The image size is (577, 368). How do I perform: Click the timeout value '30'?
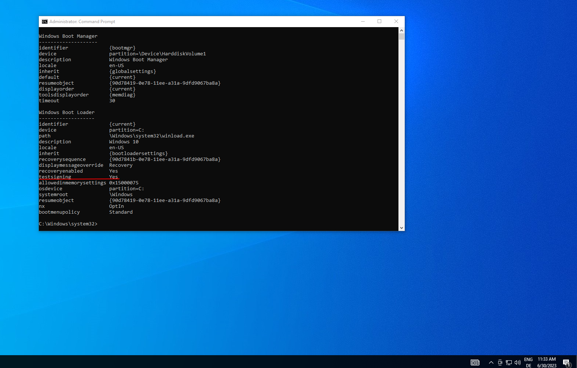pos(112,101)
